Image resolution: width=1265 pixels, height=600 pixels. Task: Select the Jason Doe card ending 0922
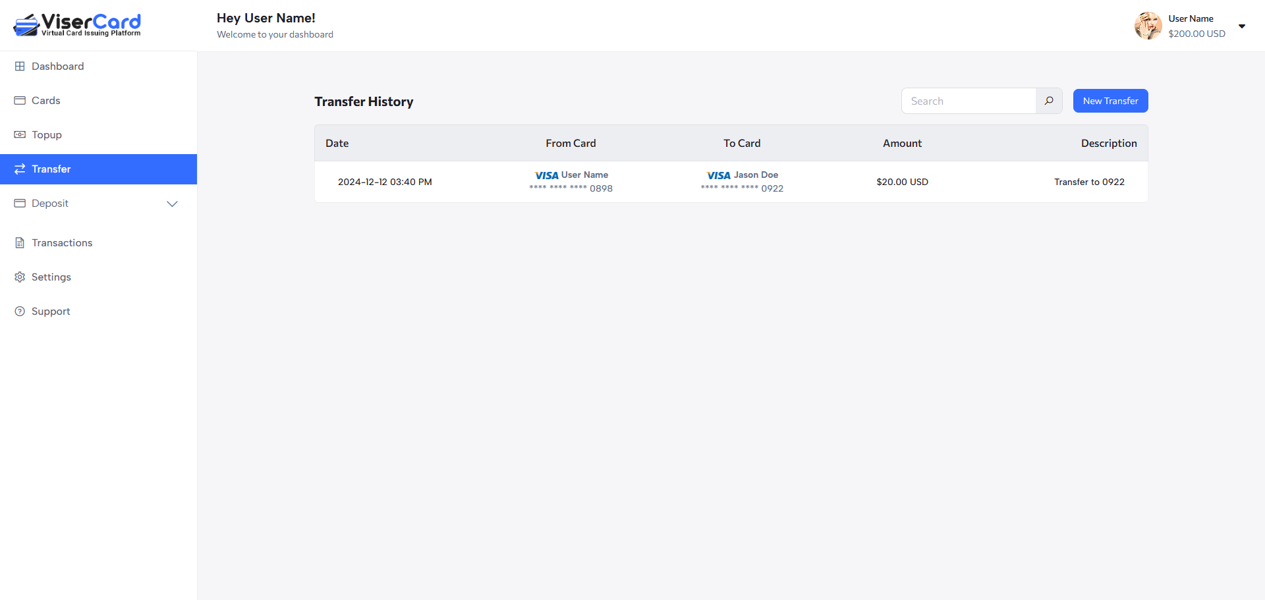[x=742, y=182]
